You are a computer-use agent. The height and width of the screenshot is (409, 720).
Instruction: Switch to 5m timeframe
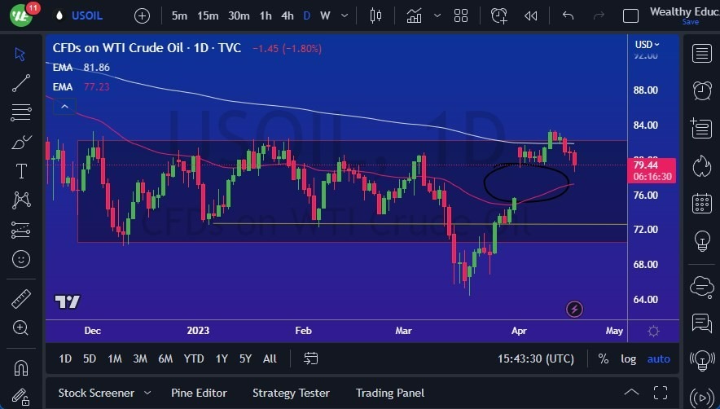[179, 16]
